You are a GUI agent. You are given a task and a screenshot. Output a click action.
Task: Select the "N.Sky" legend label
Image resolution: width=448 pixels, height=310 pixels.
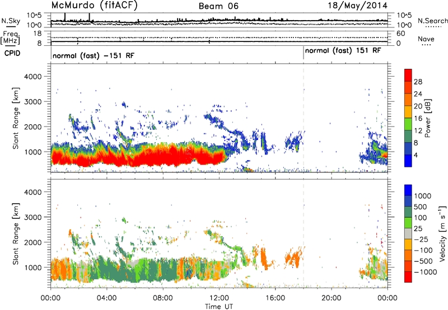click(x=11, y=21)
